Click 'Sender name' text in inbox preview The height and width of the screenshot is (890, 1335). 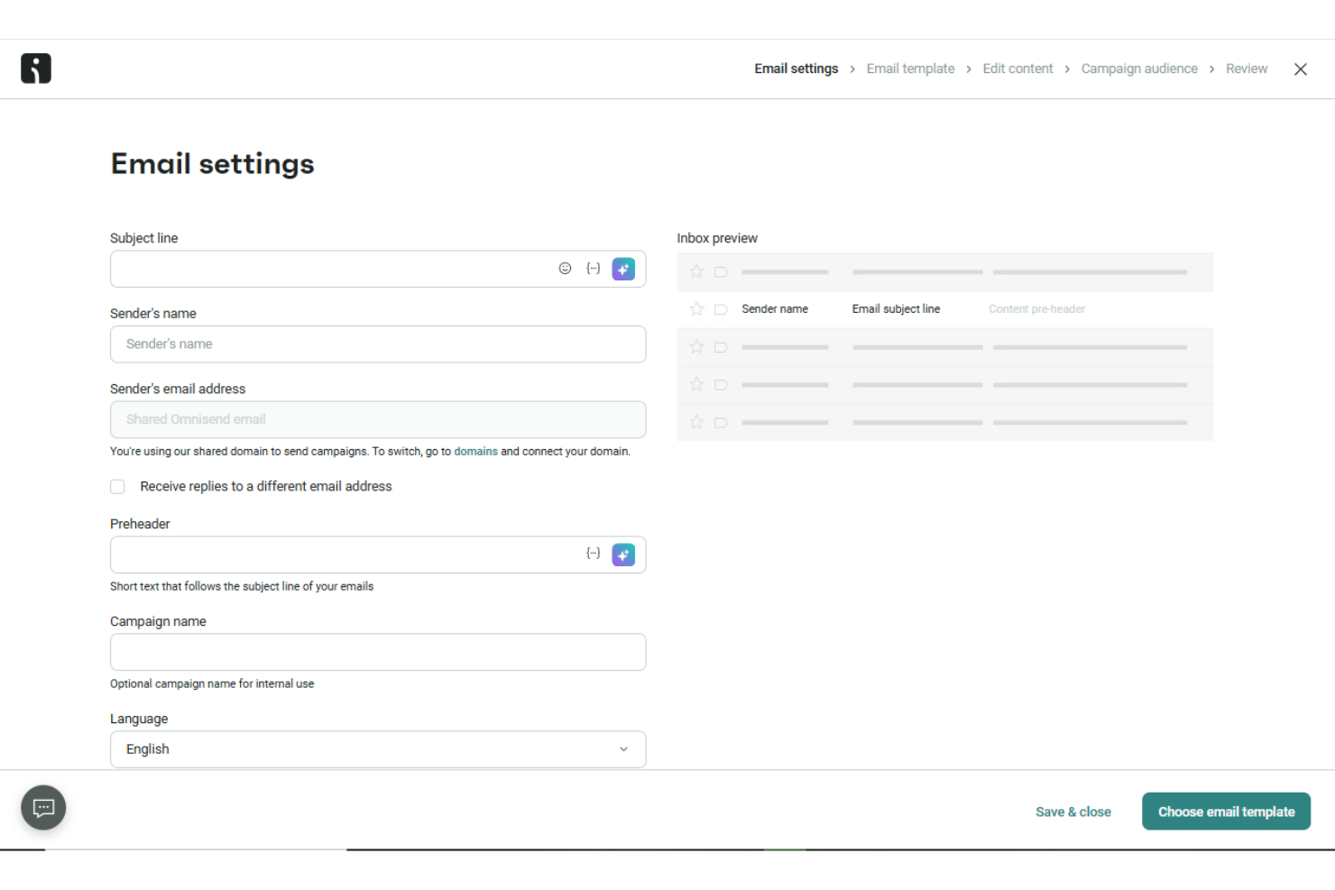(x=775, y=309)
